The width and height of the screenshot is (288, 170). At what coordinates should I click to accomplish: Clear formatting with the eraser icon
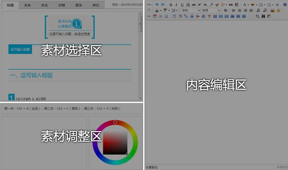pyautogui.click(x=211, y=4)
